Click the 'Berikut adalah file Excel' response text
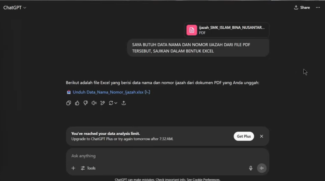This screenshot has width=325, height=181. (162, 83)
